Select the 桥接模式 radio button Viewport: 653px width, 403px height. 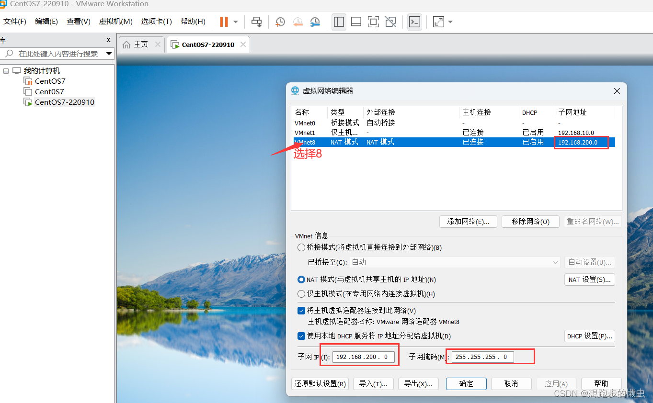tap(301, 247)
